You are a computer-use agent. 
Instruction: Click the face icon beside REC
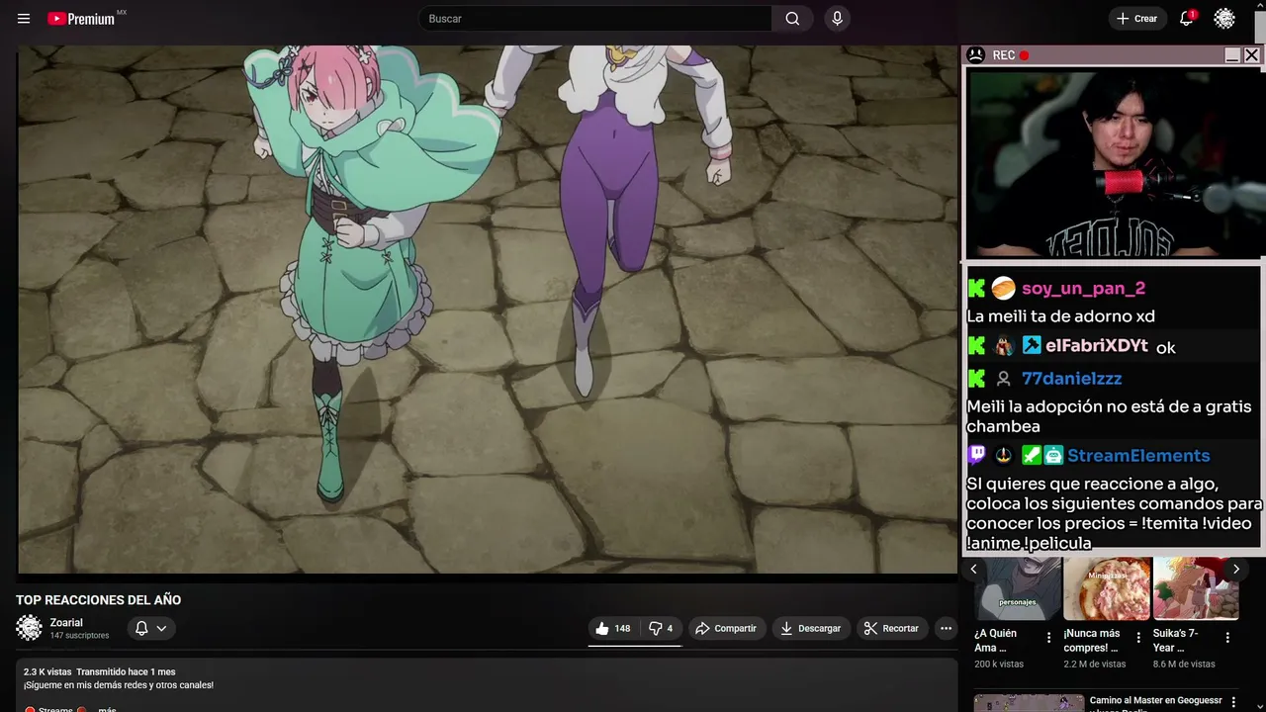coord(976,55)
